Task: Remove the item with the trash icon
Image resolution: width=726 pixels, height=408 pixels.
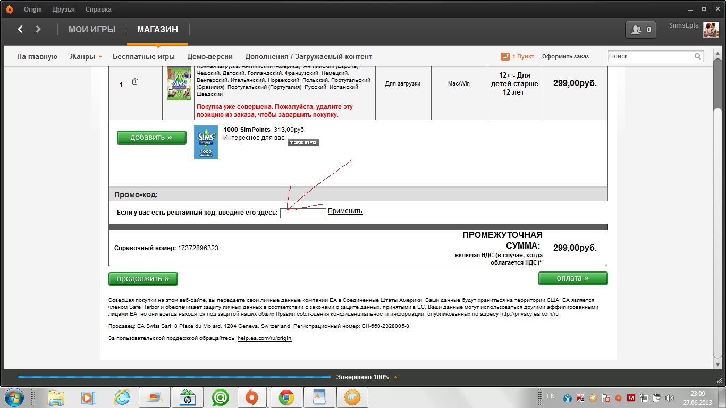Action: point(134,82)
